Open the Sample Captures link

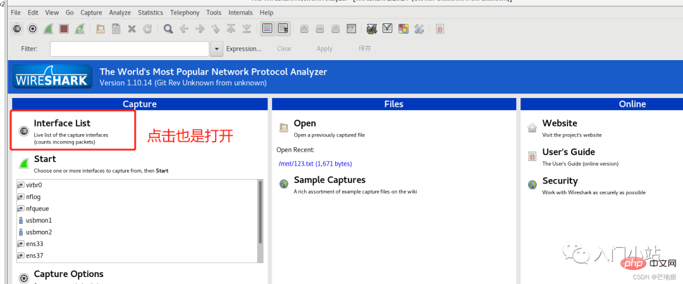click(329, 180)
